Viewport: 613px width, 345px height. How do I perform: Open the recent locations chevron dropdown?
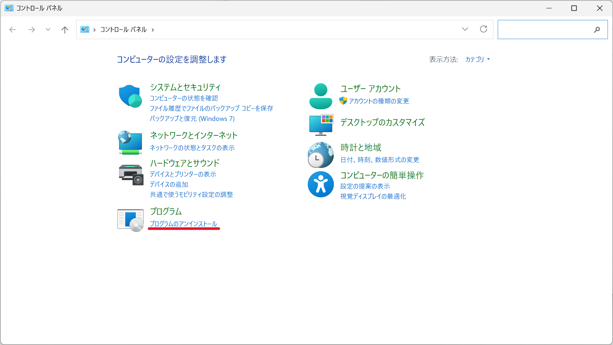pos(48,30)
